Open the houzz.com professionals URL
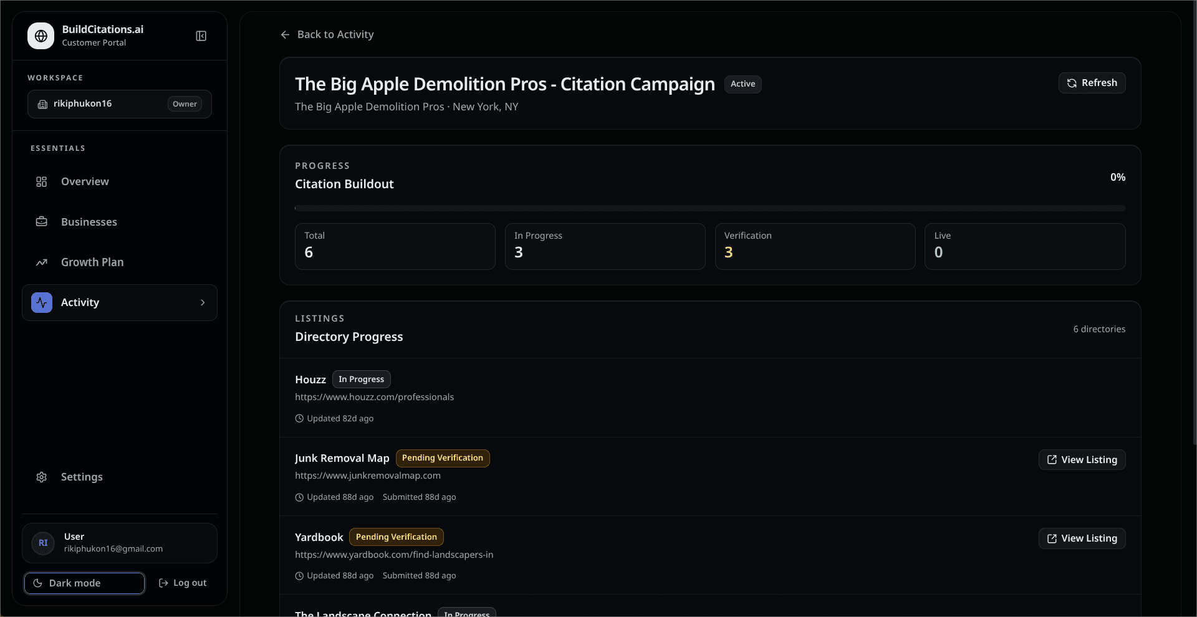The image size is (1197, 617). tap(374, 397)
